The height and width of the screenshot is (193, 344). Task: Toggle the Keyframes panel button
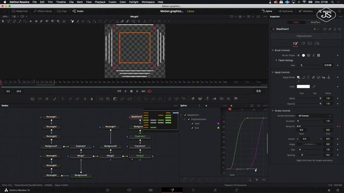[x=285, y=11]
